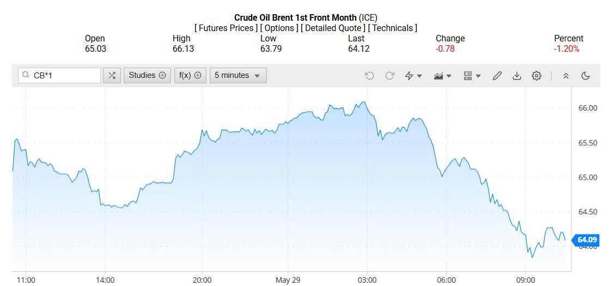This screenshot has height=286, width=609.
Task: Toggle dark mode moon icon
Action: coord(586,76)
